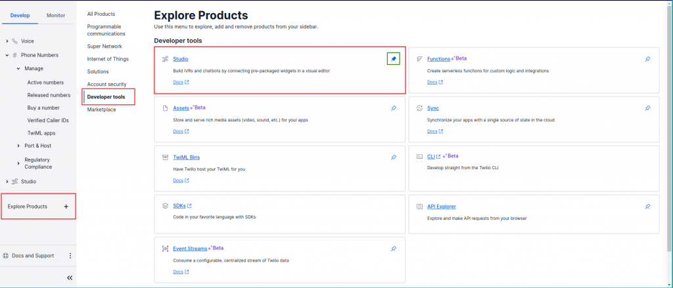
Task: Click the Functions card icon
Action: click(x=419, y=59)
